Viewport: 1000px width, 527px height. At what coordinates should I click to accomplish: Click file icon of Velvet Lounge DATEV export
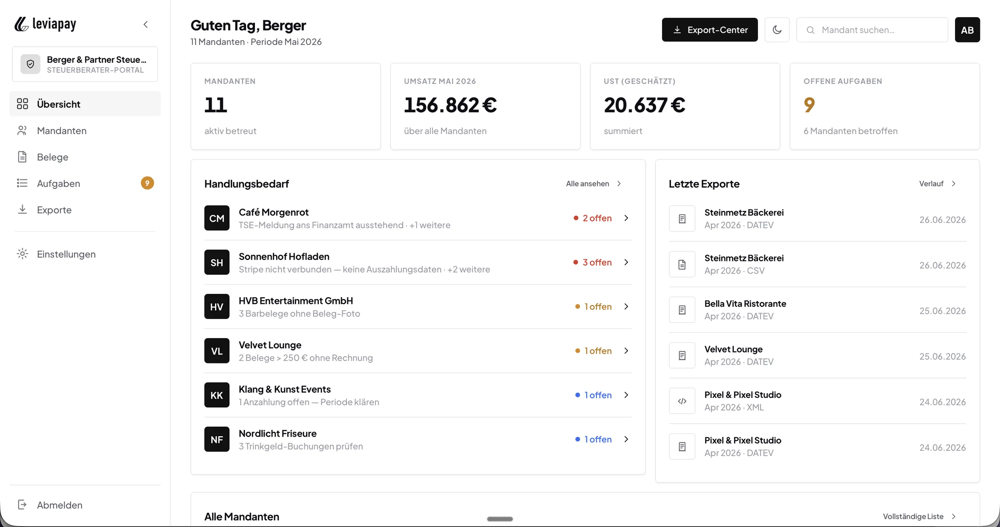pyautogui.click(x=682, y=355)
